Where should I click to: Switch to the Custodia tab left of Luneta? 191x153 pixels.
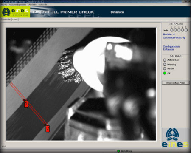pyautogui.click(x=6, y=20)
